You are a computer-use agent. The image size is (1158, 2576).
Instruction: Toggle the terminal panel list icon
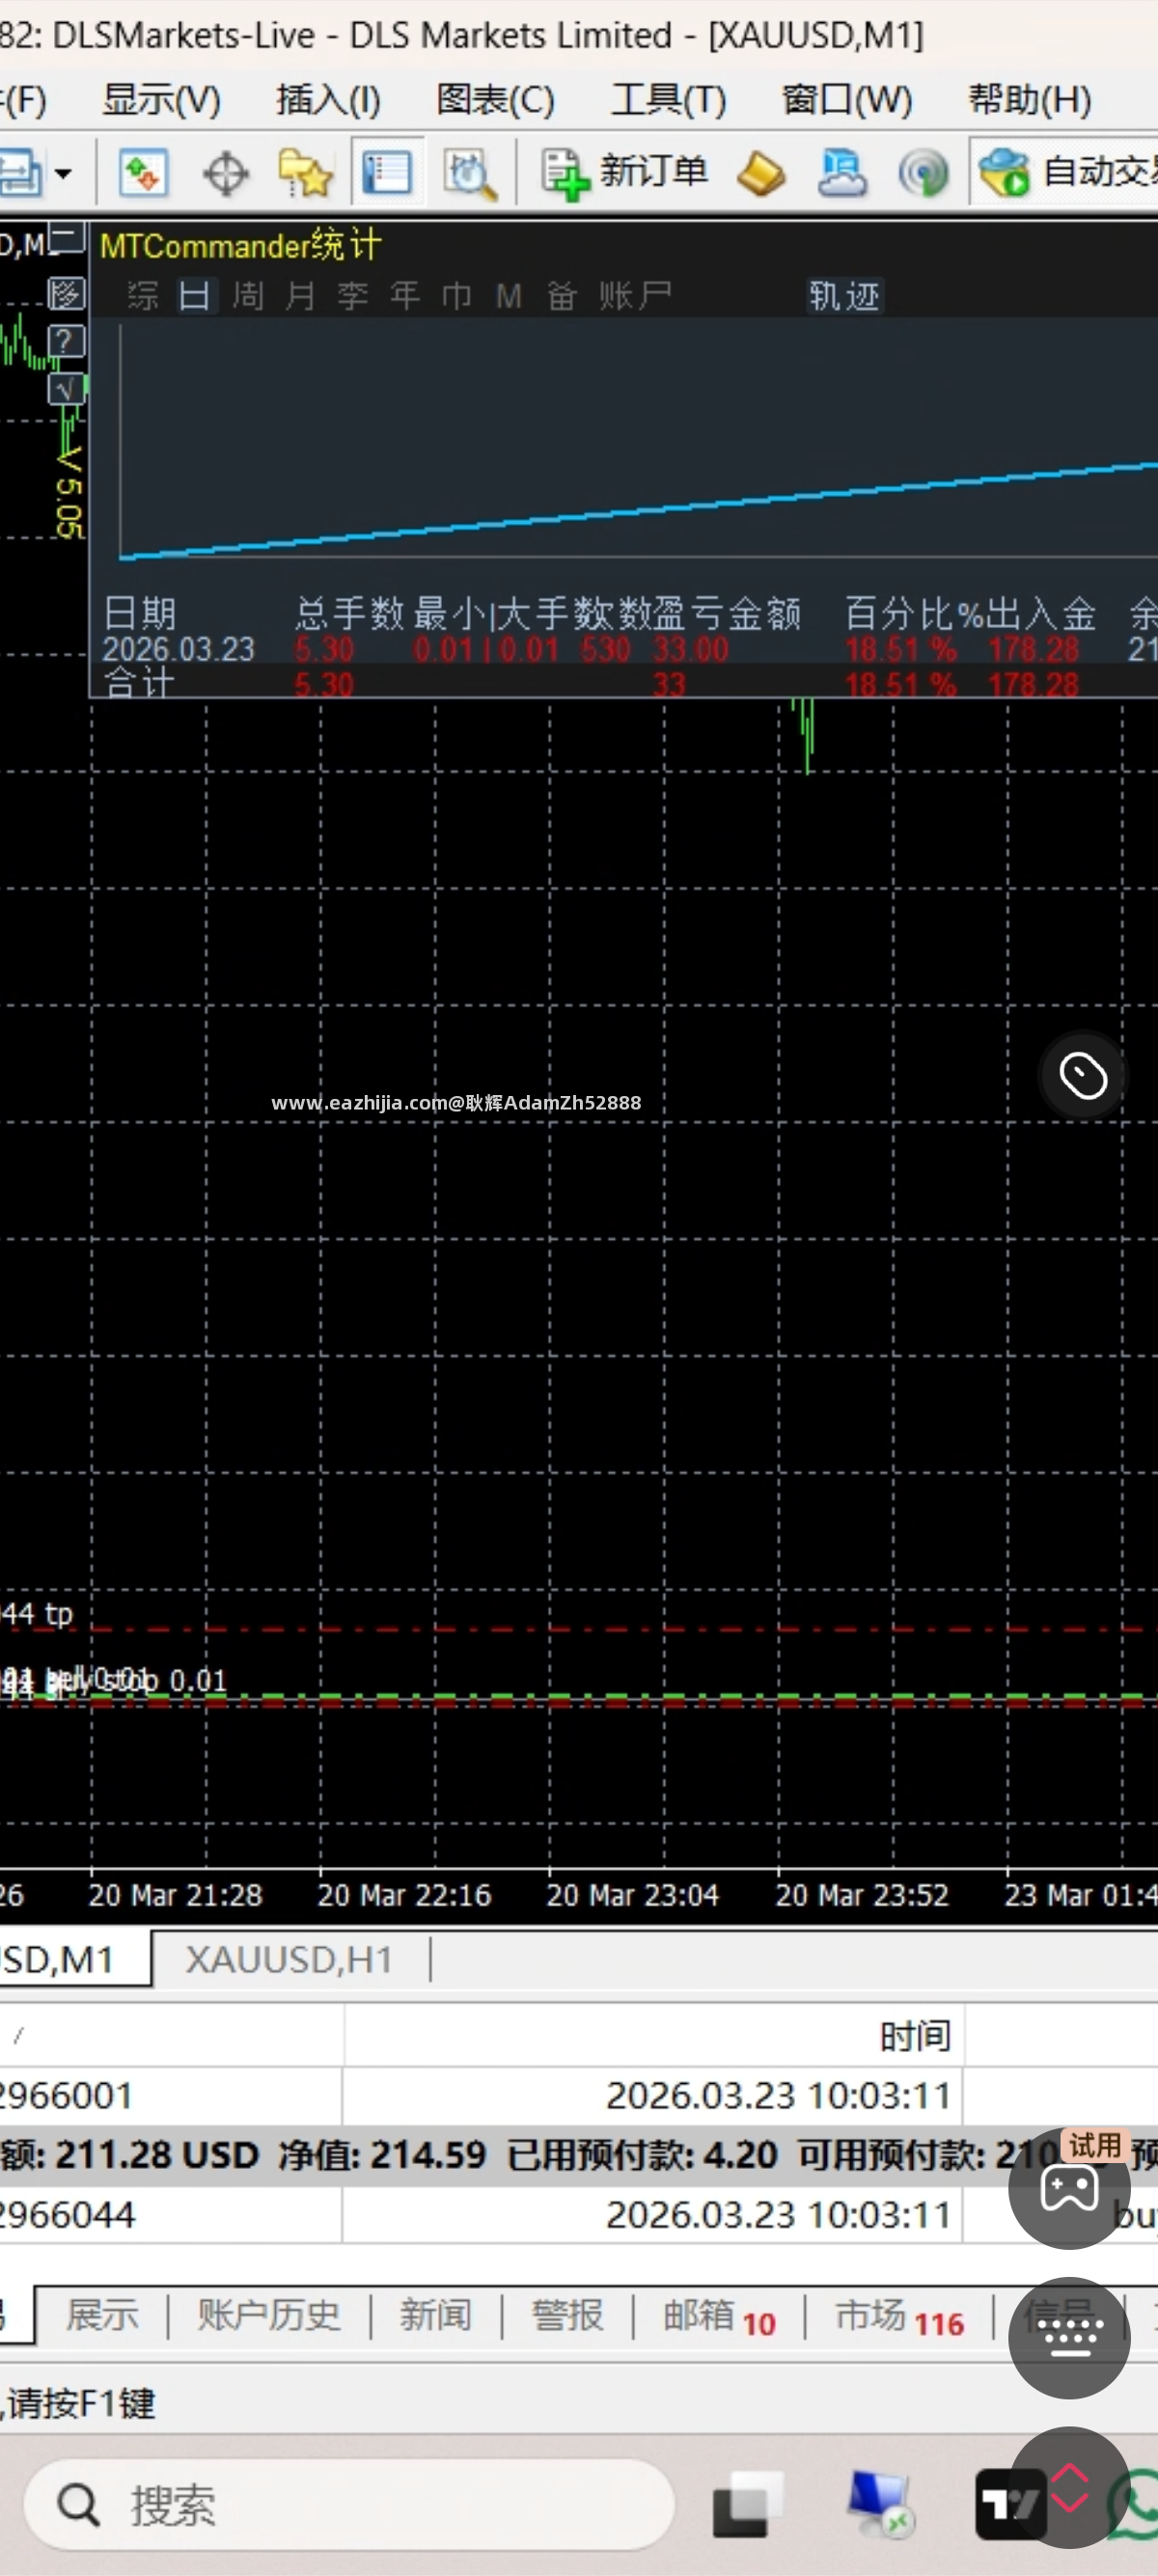tap(387, 174)
